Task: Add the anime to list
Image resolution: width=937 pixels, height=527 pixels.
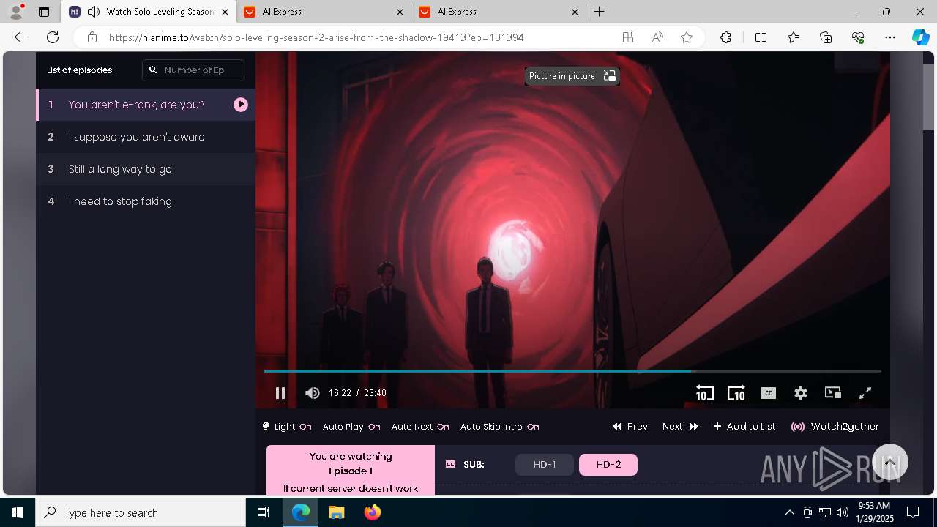Action: (744, 427)
